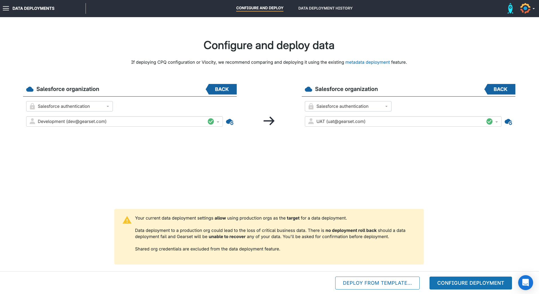This screenshot has width=539, height=294.
Task: Expand source Salesforce authentication dropdown
Action: (70, 106)
